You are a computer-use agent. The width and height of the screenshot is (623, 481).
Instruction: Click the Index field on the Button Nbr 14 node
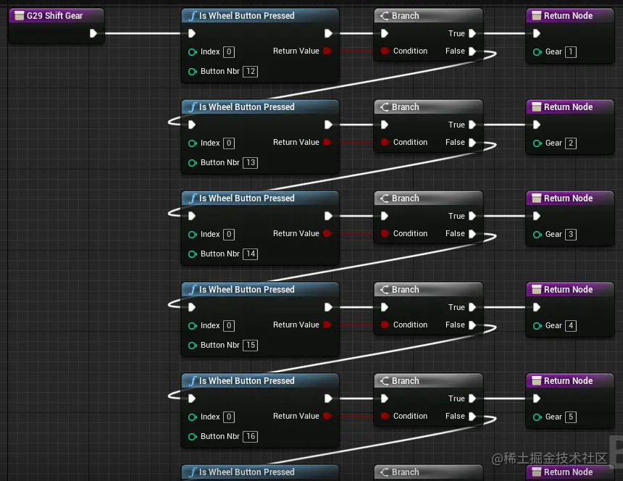pyautogui.click(x=229, y=235)
